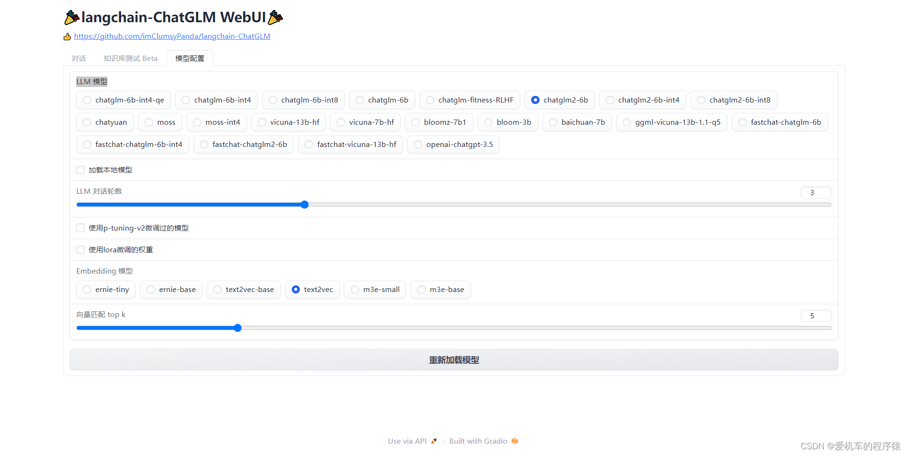The width and height of the screenshot is (908, 455).
Task: Toggle 使用p-tuning-v2微调过的模型 checkbox
Action: (80, 228)
